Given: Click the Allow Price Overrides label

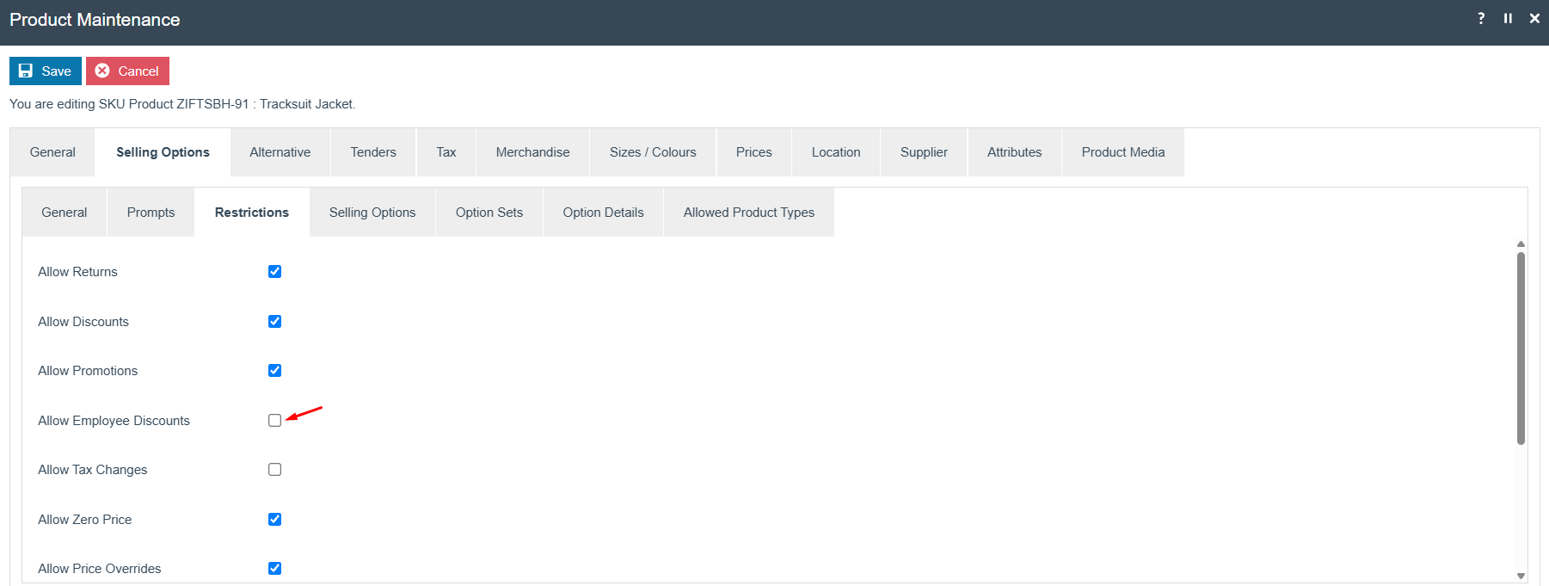Looking at the screenshot, I should click(x=100, y=569).
